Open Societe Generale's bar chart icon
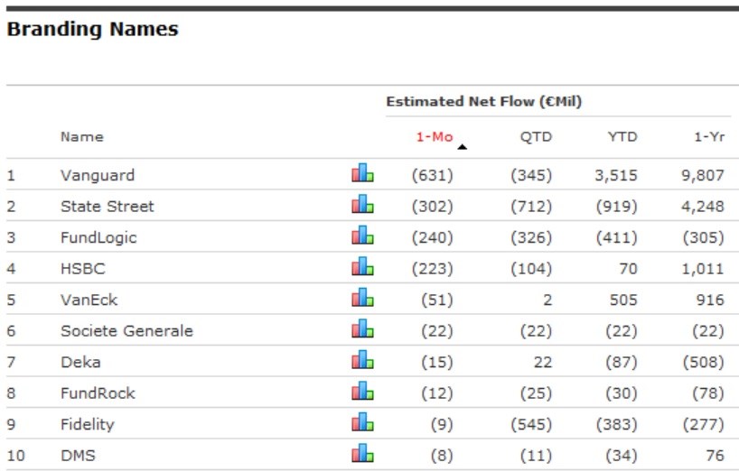Image resolution: width=739 pixels, height=471 pixels. click(362, 329)
